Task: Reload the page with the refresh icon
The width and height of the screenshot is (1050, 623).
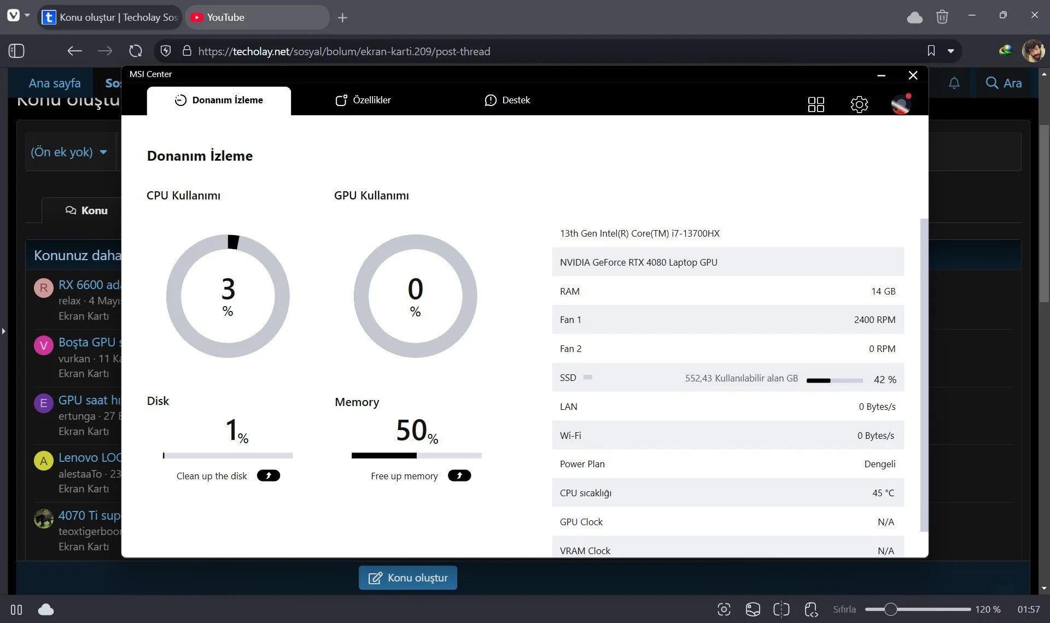Action: [x=135, y=51]
